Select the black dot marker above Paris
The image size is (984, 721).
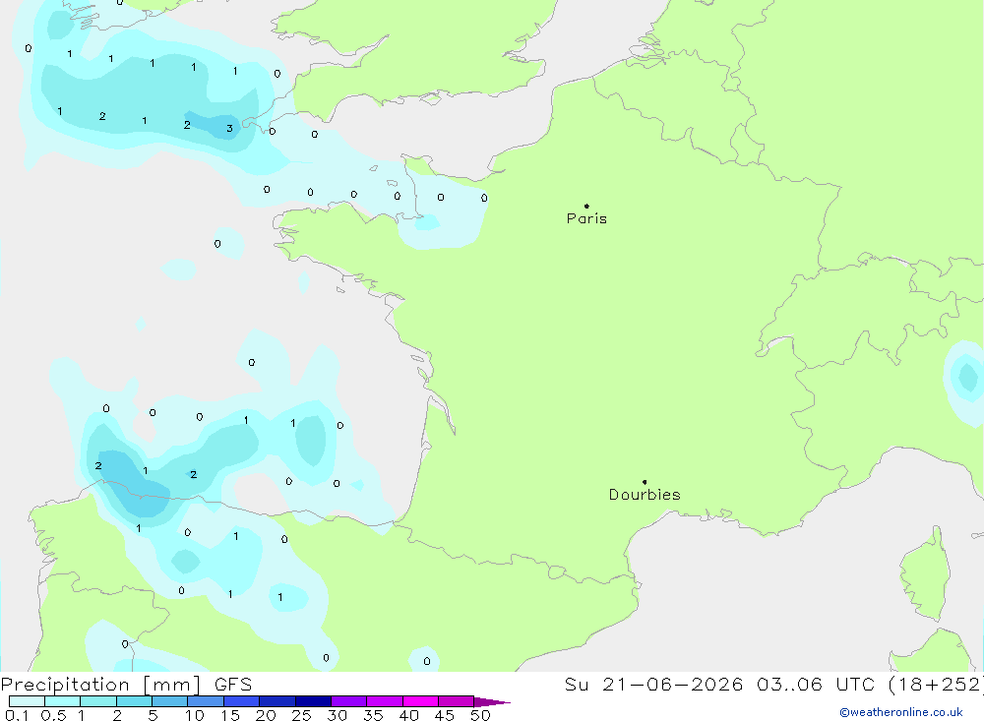point(586,206)
